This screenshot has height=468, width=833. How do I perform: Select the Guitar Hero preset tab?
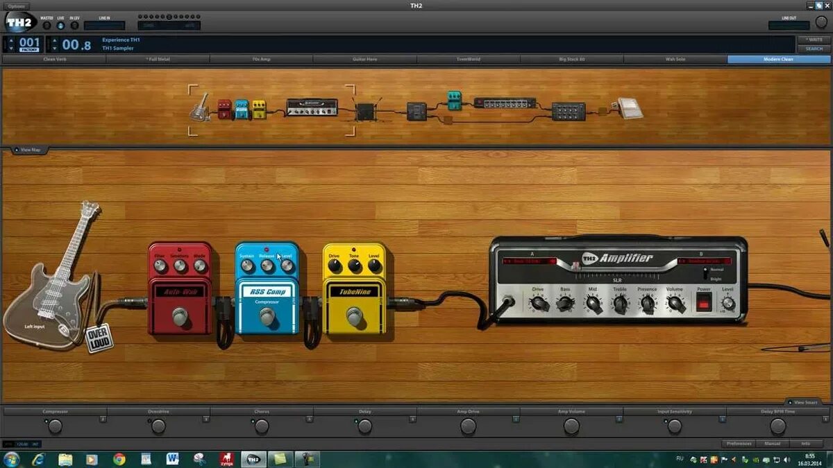(x=365, y=59)
